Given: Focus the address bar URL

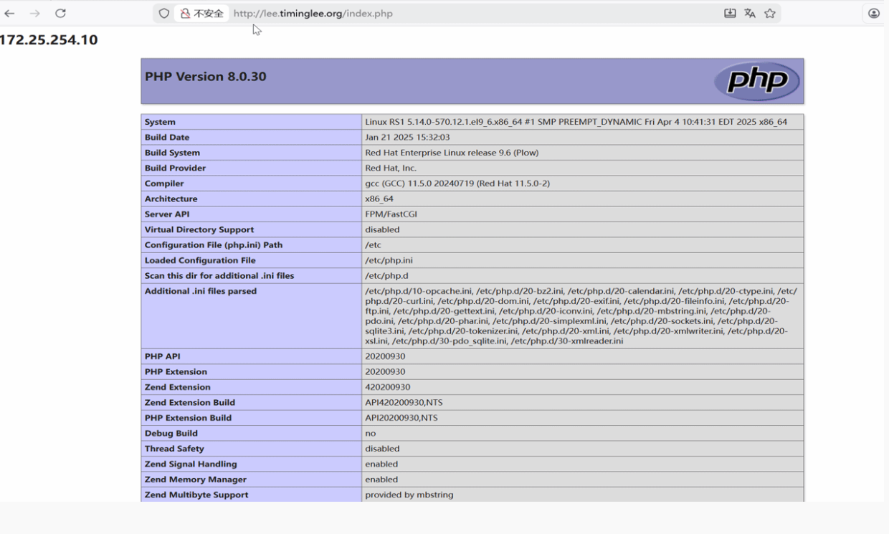Looking at the screenshot, I should 313,13.
